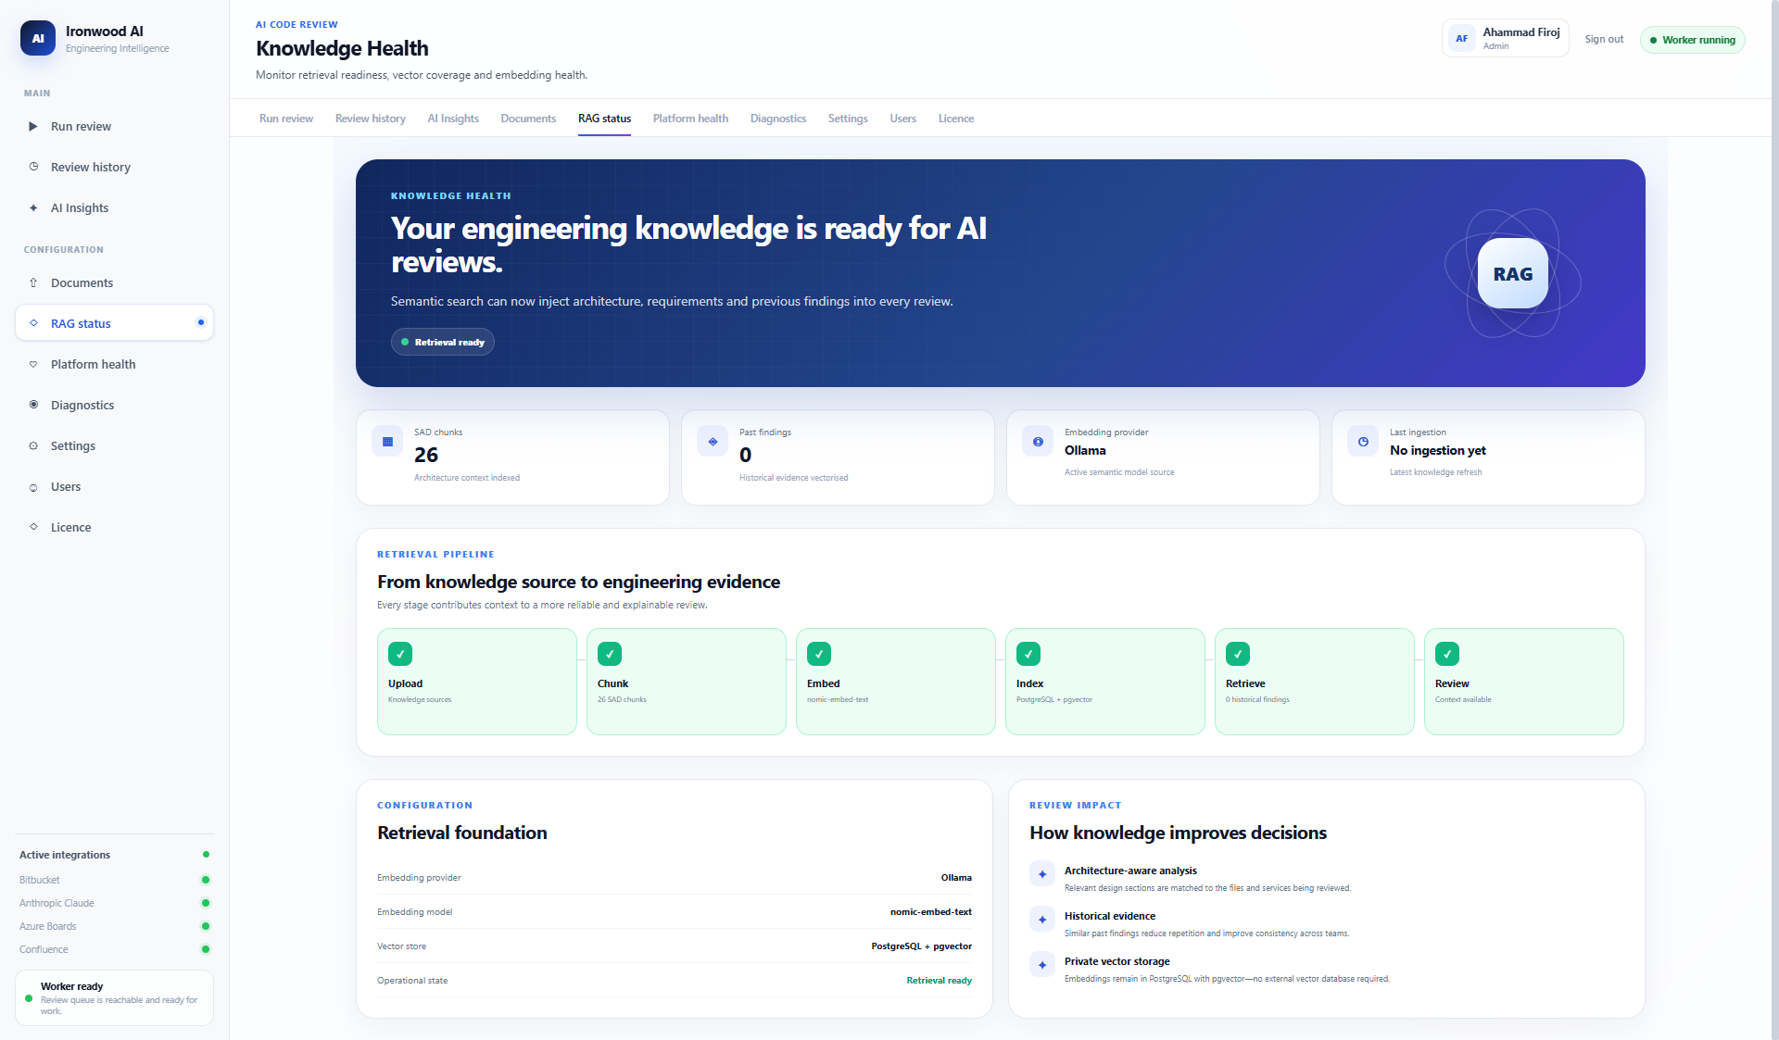
Task: Click the SAD chunks card icon
Action: (387, 442)
